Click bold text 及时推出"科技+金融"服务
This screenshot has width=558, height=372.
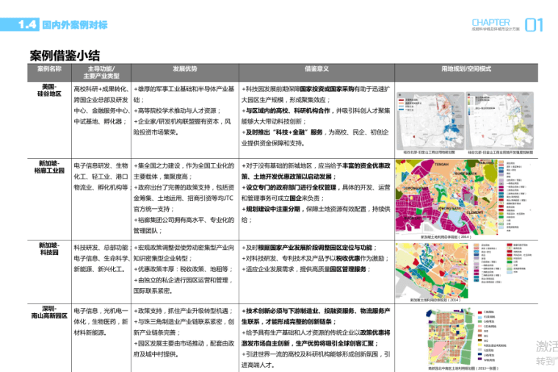(284, 132)
